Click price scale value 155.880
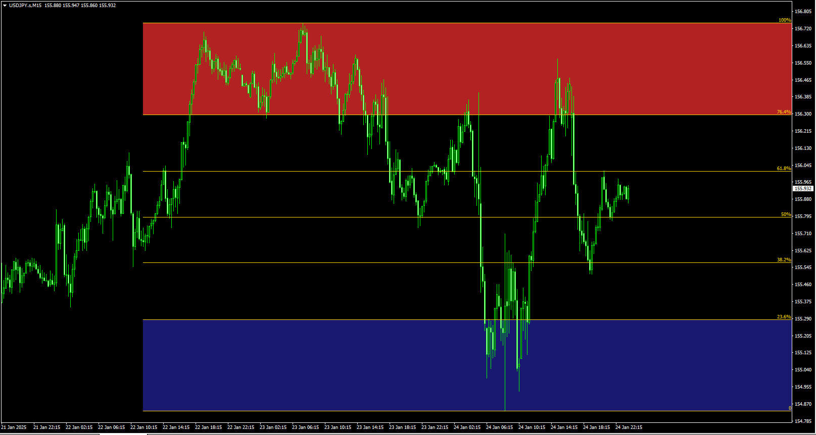Image resolution: width=816 pixels, height=435 pixels. click(x=803, y=199)
